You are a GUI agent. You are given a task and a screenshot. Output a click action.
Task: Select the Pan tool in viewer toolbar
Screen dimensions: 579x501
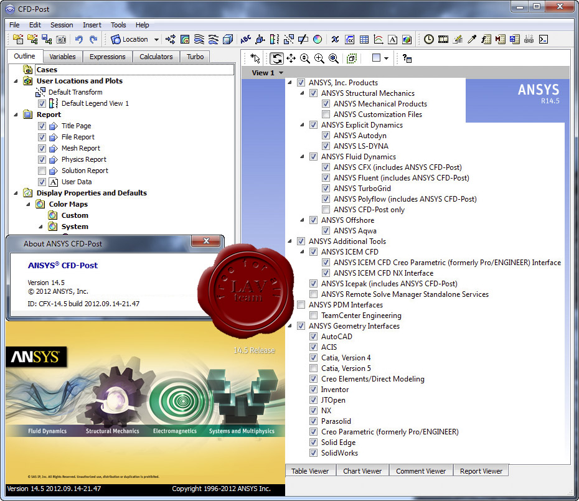[291, 59]
